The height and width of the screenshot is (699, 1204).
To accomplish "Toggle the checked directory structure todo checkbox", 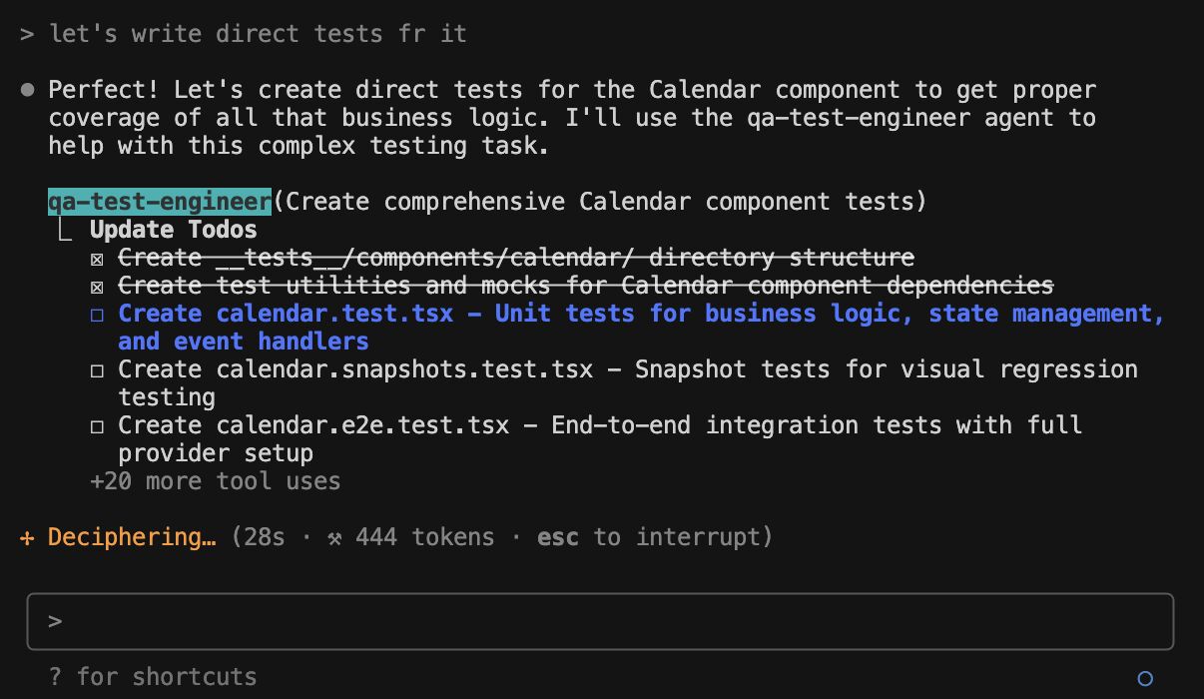I will pos(97,259).
